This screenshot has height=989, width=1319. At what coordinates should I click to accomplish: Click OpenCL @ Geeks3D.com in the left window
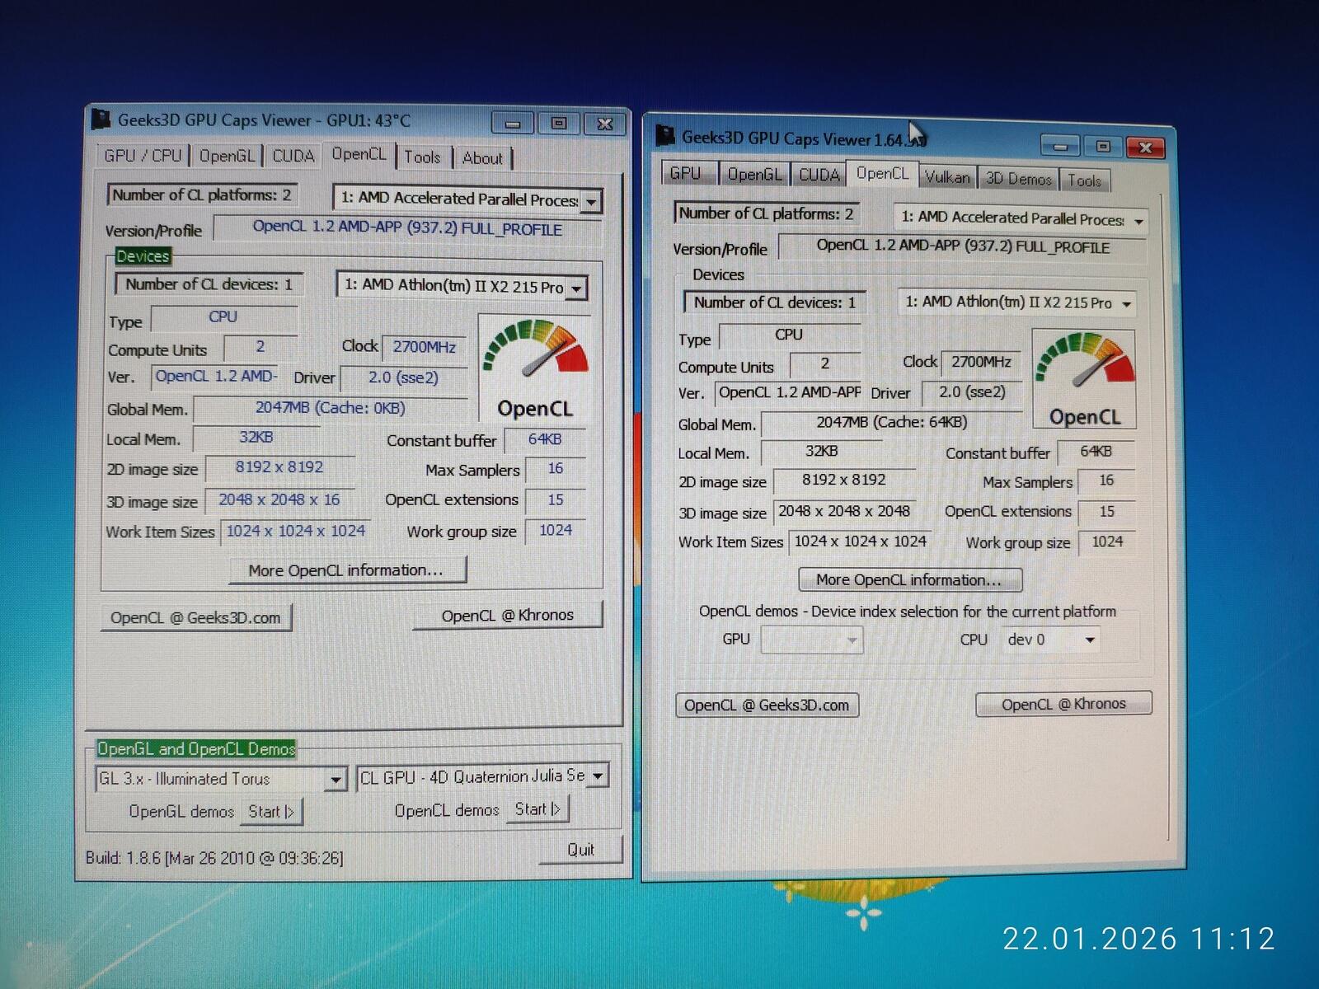195,618
